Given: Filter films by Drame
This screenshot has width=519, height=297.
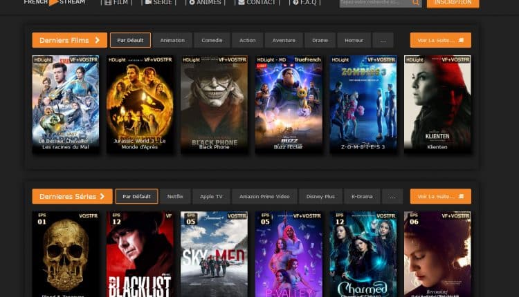Looking at the screenshot, I should [320, 40].
